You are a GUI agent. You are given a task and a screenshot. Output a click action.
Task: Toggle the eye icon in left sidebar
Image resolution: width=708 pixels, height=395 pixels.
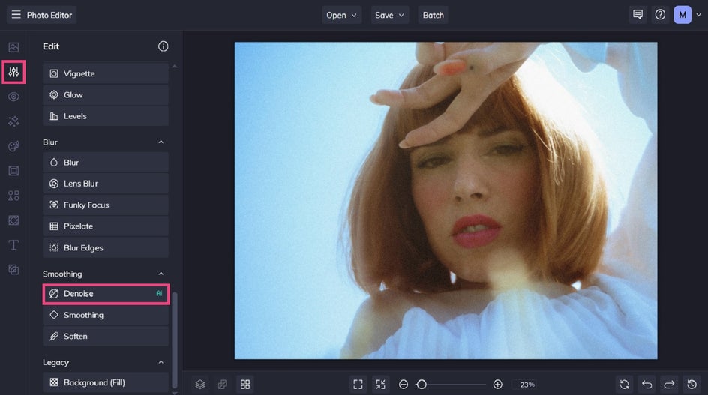pyautogui.click(x=13, y=97)
